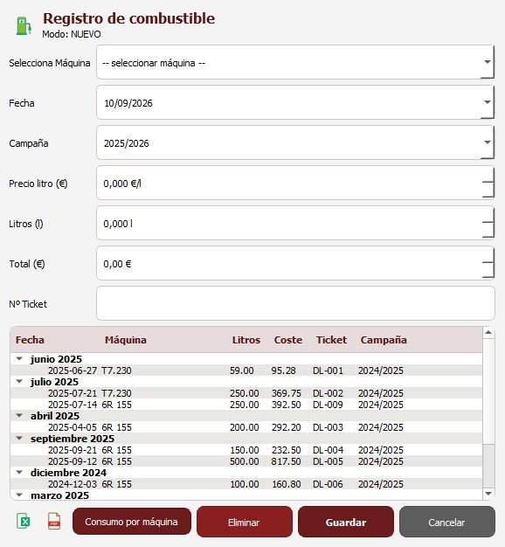
Task: Click the 500.00 litros cell
Action: coord(244,461)
